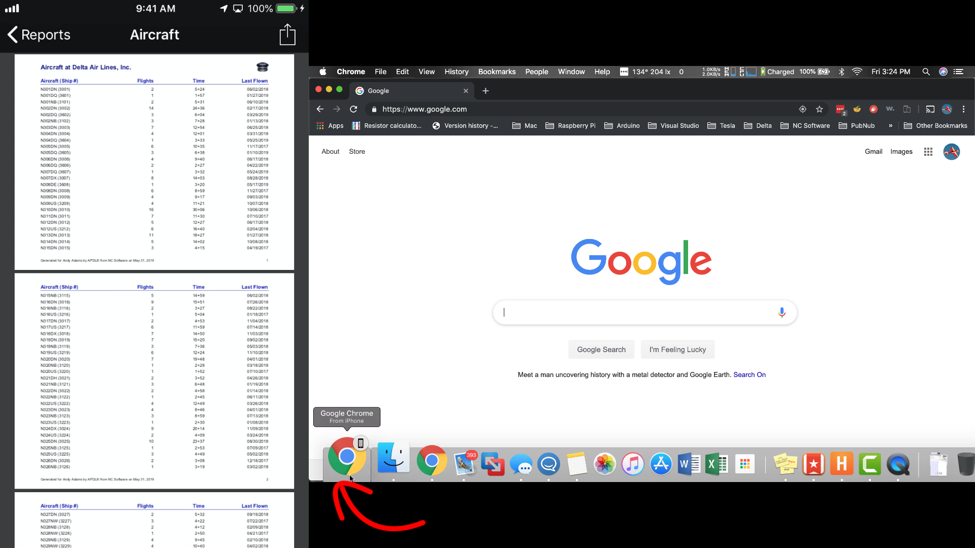The height and width of the screenshot is (548, 975).
Task: Expand the Other Bookmarks folder
Action: (x=935, y=126)
